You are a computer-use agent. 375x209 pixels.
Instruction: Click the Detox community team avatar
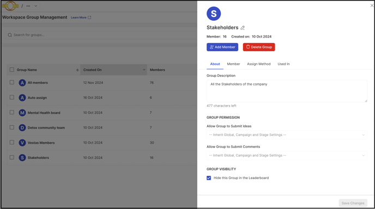pos(22,128)
